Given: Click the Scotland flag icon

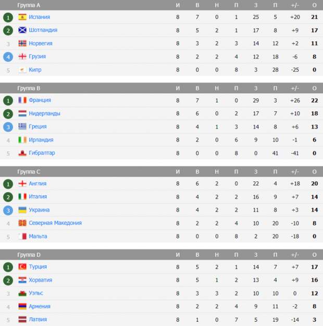Looking at the screenshot, I should pyautogui.click(x=22, y=30).
